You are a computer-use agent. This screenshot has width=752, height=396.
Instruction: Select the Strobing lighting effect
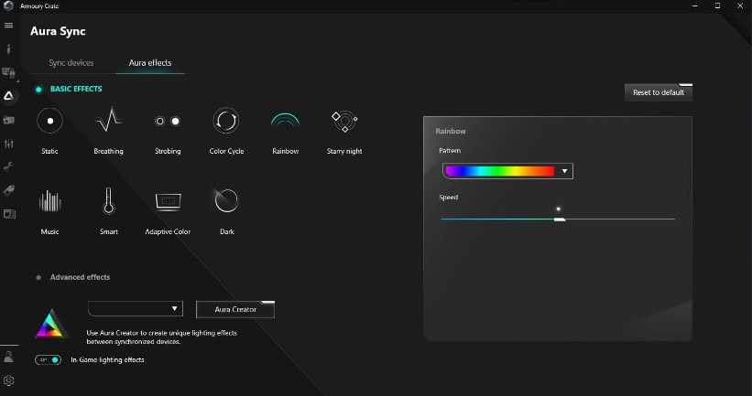pos(168,121)
